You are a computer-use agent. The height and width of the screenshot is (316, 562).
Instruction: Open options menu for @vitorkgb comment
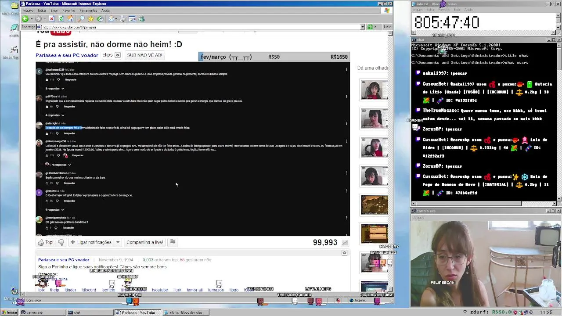click(346, 123)
